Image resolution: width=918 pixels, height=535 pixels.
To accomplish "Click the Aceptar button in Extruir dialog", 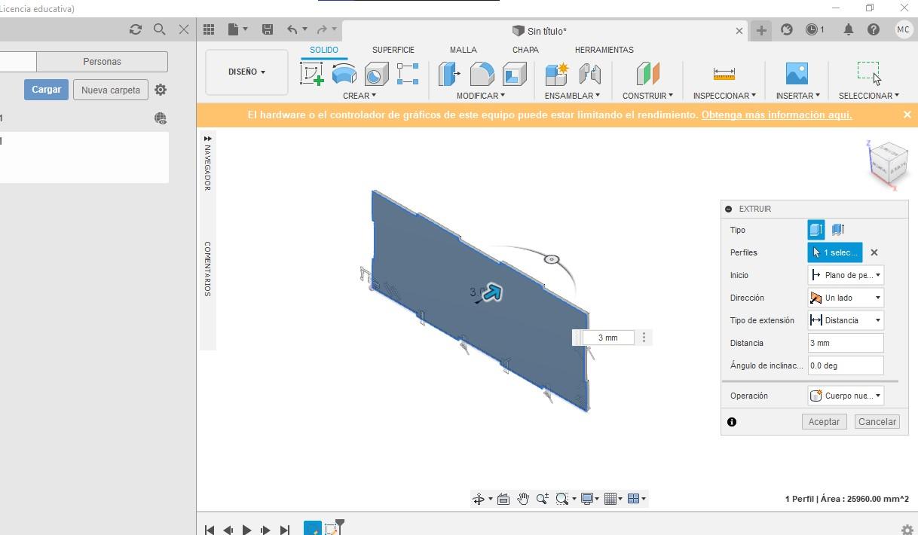I will pyautogui.click(x=823, y=421).
